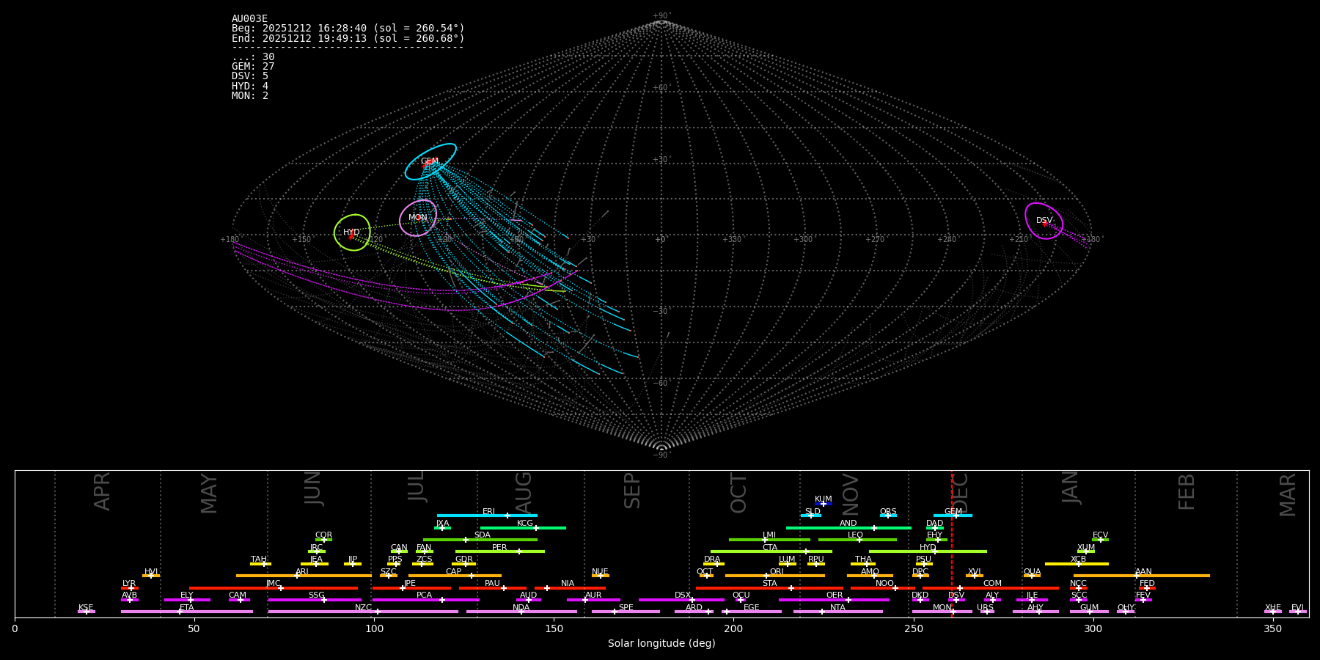Image resolution: width=1320 pixels, height=660 pixels.
Task: Click the MON radiant circle on the map
Action: coord(418,218)
